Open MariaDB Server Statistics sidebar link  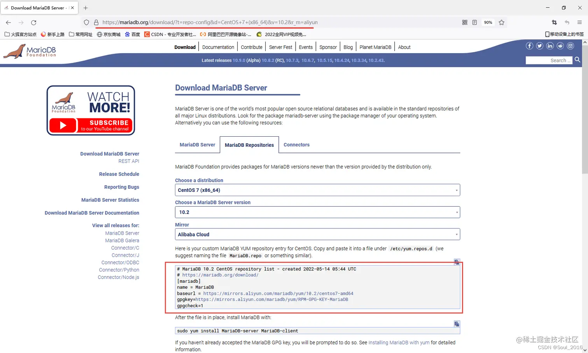tap(110, 200)
